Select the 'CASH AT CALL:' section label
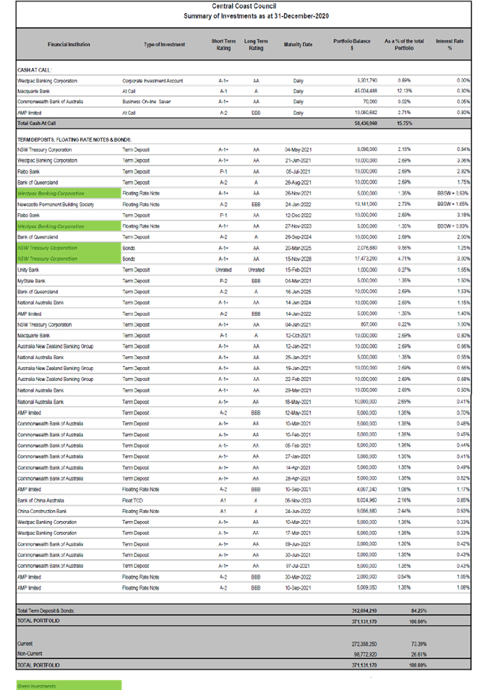This screenshot has width=488, height=690. [35, 70]
